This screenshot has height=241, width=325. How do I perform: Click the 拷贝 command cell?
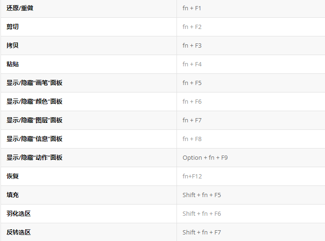click(x=13, y=46)
